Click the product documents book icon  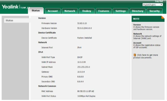(x=135, y=55)
